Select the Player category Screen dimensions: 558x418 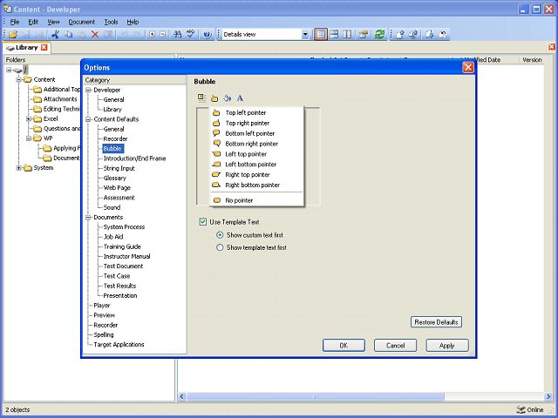(102, 306)
